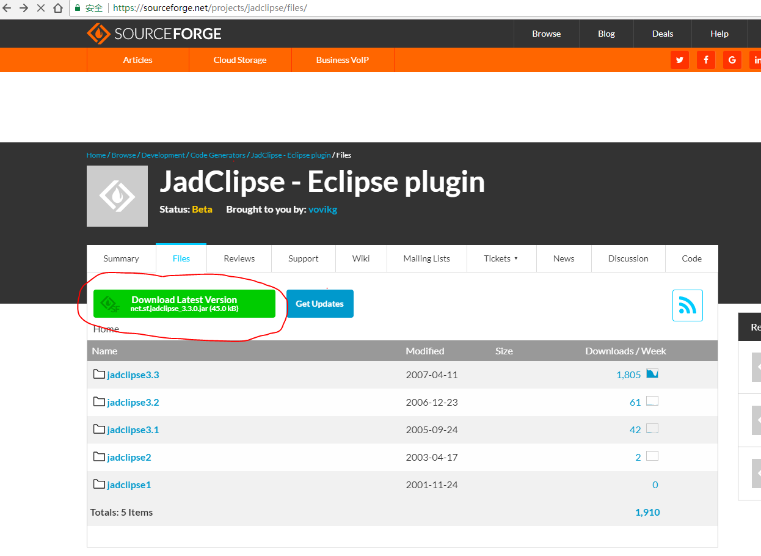Switch to the Summary tab

point(121,258)
